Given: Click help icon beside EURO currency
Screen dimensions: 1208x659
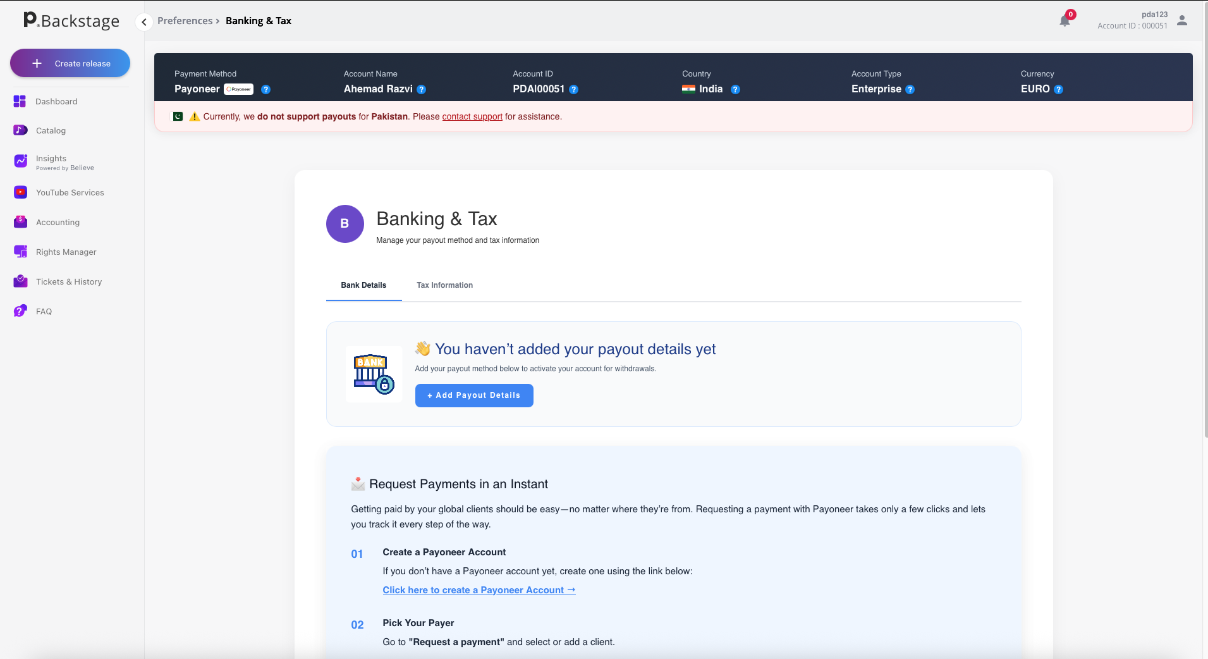Looking at the screenshot, I should click(1058, 90).
